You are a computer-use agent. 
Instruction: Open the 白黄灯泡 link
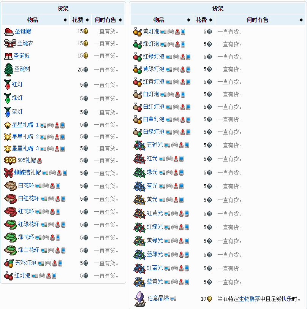point(154,119)
